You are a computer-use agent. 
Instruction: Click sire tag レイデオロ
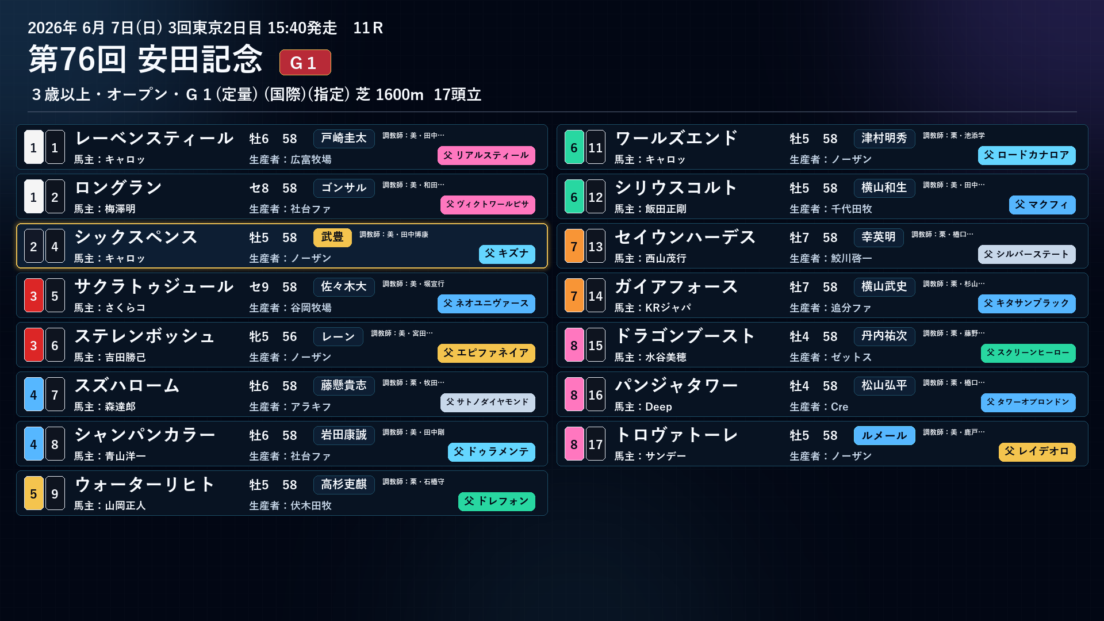[1037, 452]
